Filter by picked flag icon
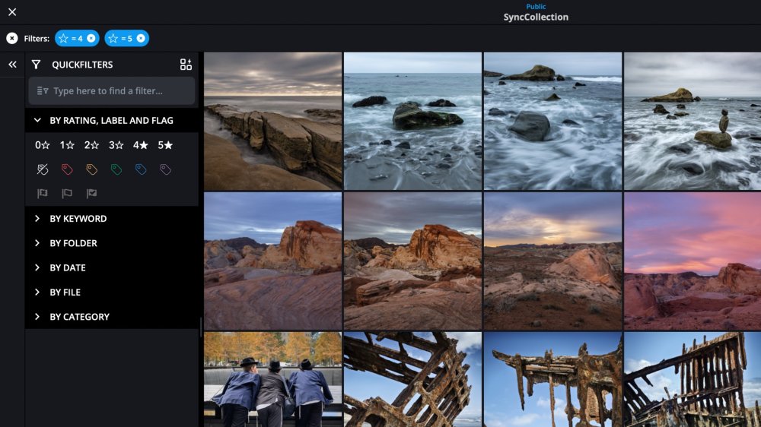 click(x=91, y=194)
